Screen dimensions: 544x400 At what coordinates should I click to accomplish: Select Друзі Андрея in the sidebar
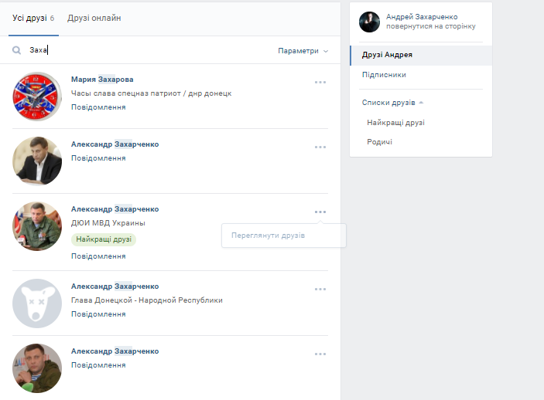387,55
